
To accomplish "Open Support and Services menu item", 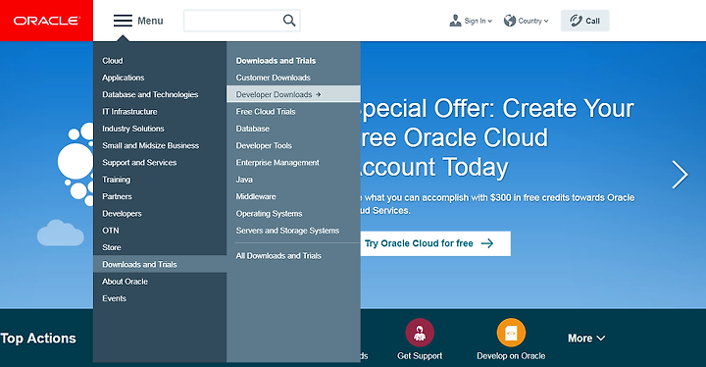I will (139, 162).
